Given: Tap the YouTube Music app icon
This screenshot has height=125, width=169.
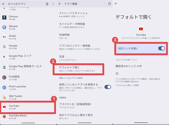Looking at the screenshot, I should [x=4, y=116].
